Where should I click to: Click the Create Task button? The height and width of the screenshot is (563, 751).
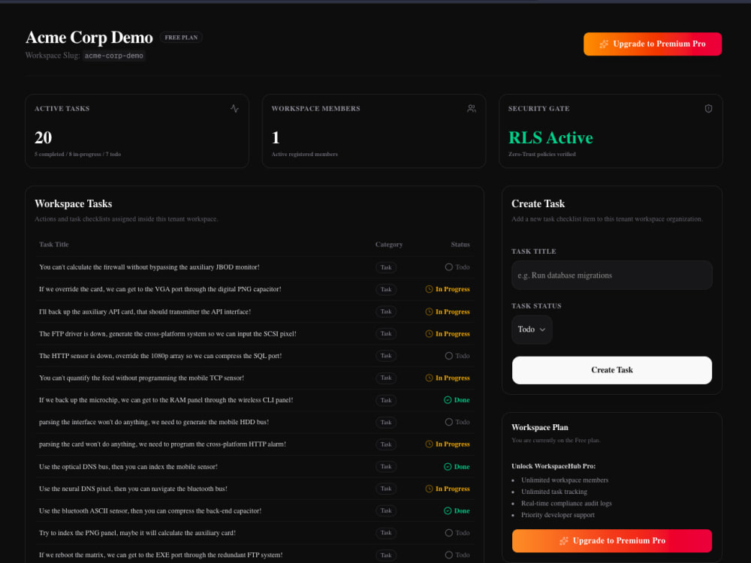[611, 370]
